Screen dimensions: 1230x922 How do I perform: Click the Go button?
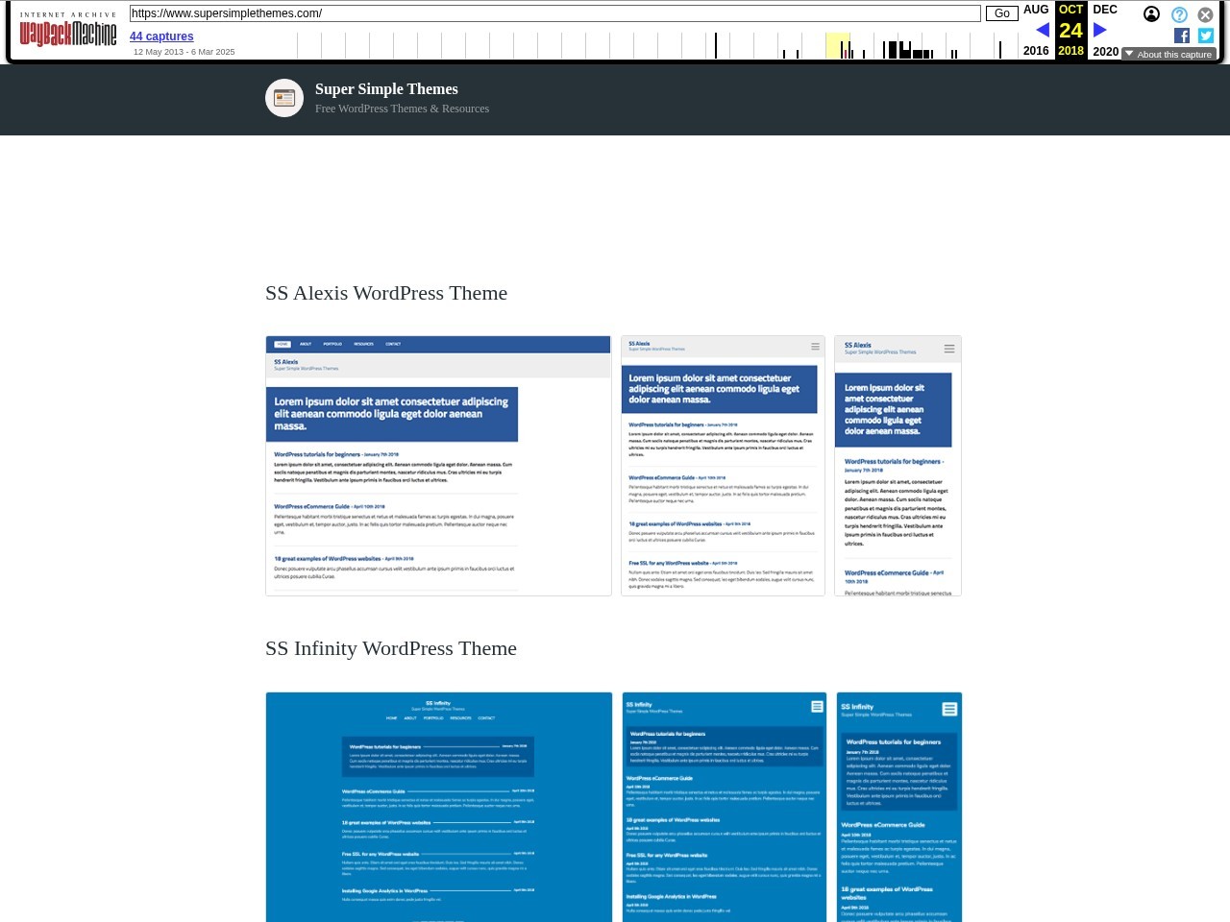pyautogui.click(x=1001, y=13)
